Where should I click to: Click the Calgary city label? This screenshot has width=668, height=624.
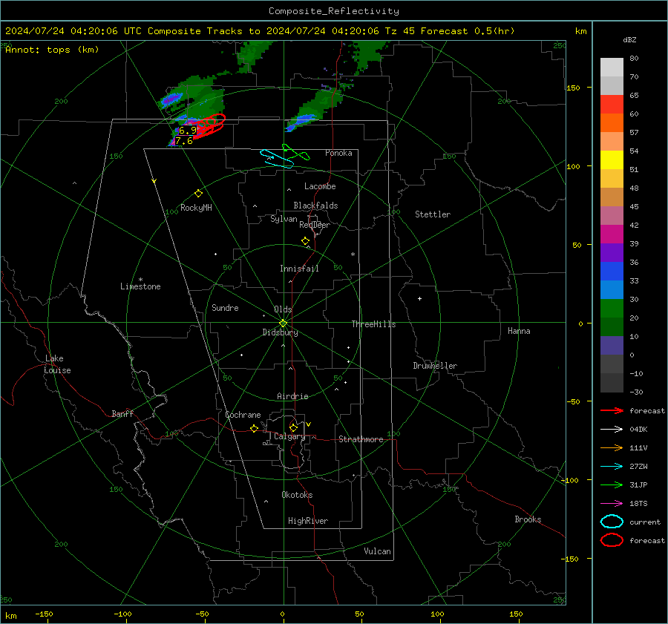[289, 436]
